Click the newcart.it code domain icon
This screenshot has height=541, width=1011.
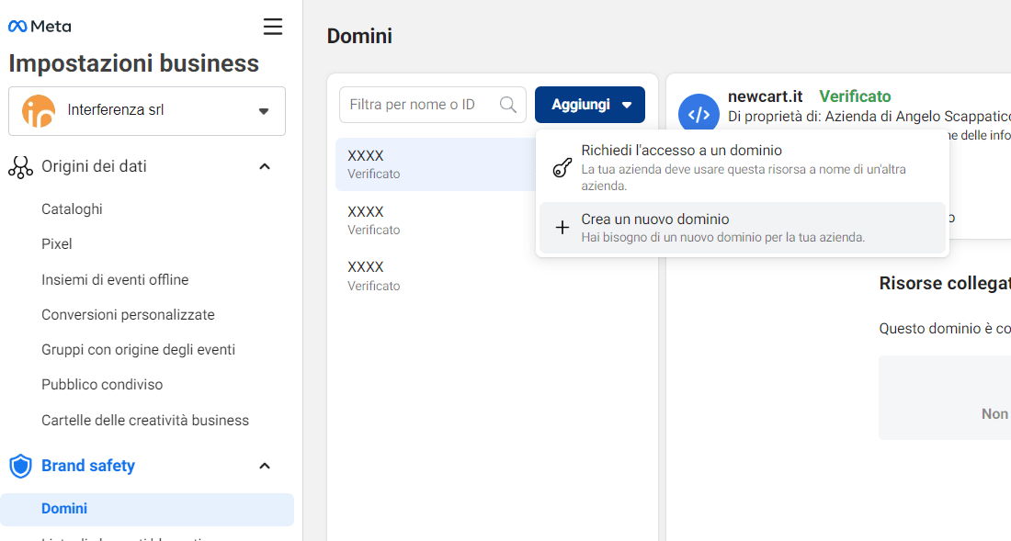point(699,114)
